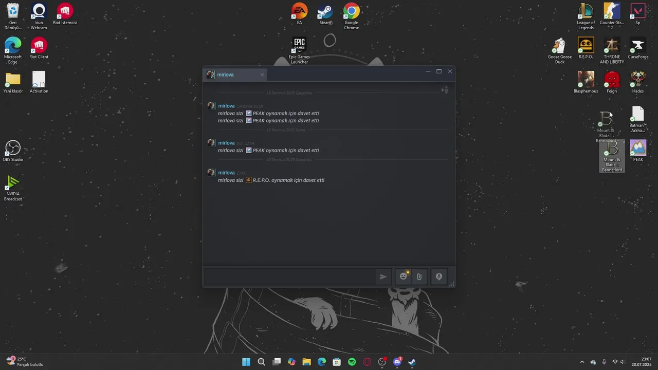Open mirlova's profile name at Çarşamba 16:58
The image size is (658, 370).
pos(226,106)
